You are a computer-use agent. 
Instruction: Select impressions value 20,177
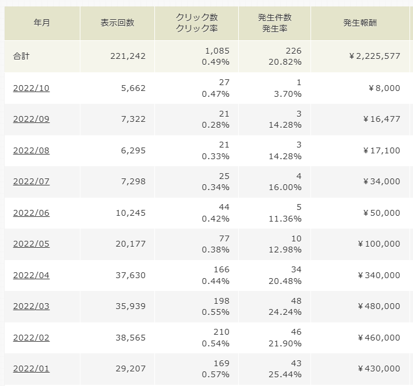click(130, 244)
